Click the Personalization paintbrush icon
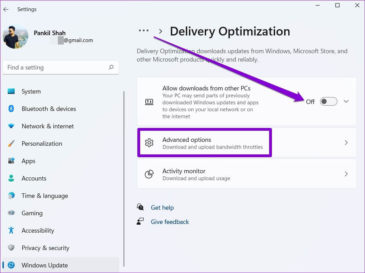The image size is (365, 273). click(11, 144)
